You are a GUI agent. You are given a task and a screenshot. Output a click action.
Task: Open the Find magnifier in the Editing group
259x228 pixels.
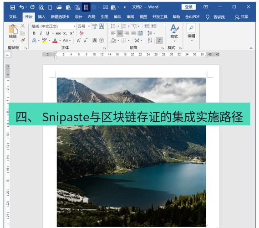191,28
